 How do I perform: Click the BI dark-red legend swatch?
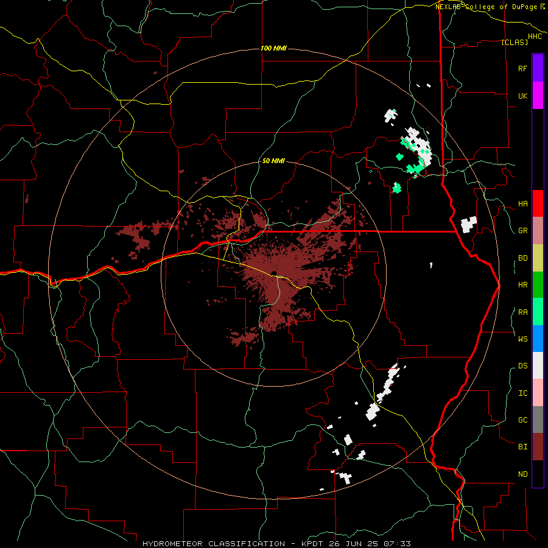[538, 447]
